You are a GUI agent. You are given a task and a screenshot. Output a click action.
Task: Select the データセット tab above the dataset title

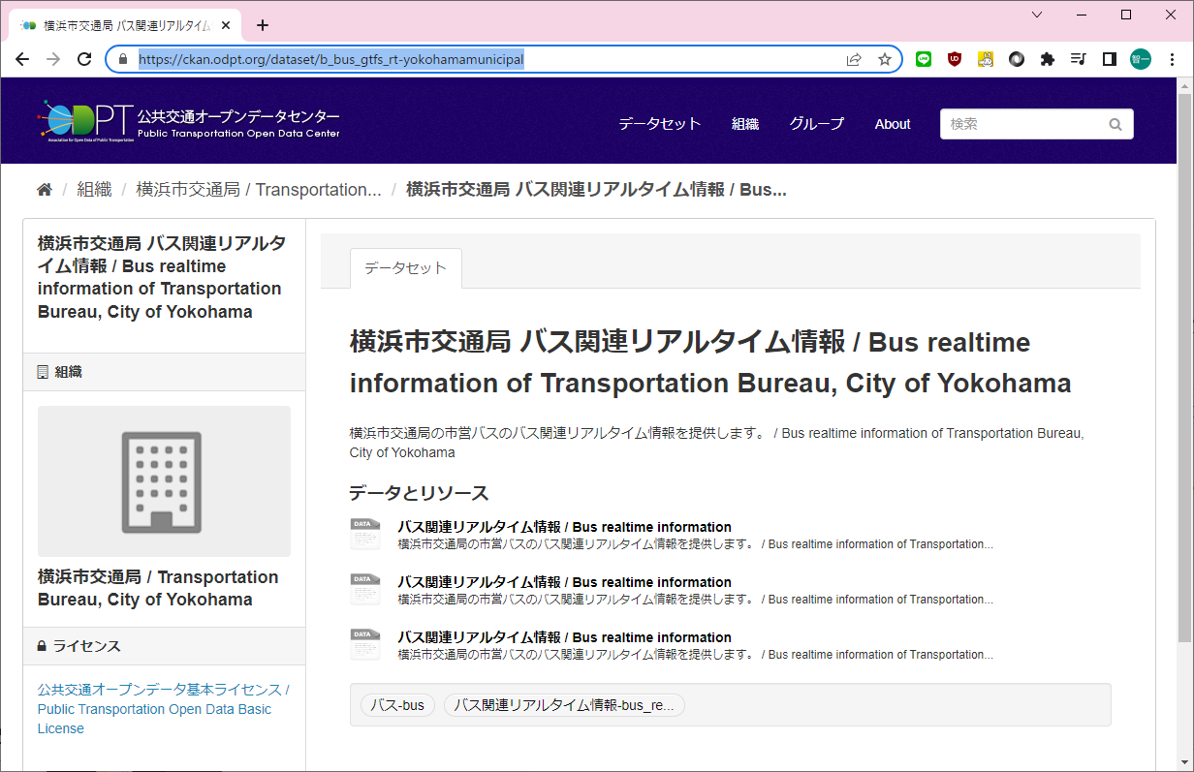(405, 268)
